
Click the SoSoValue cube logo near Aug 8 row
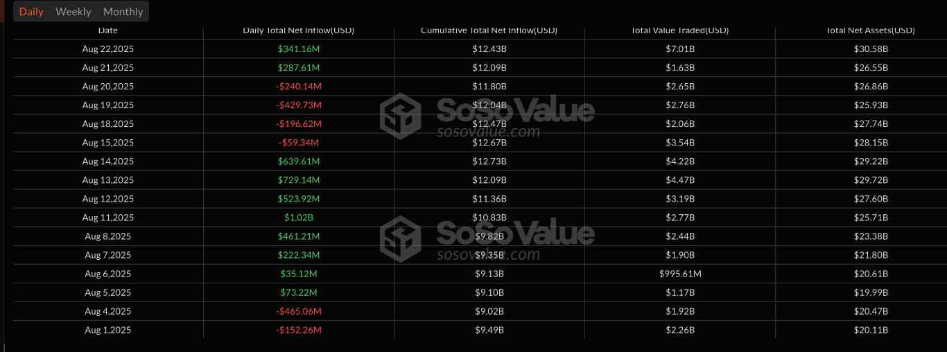pos(401,238)
